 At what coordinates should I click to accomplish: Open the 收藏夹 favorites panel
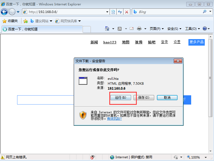10,21
